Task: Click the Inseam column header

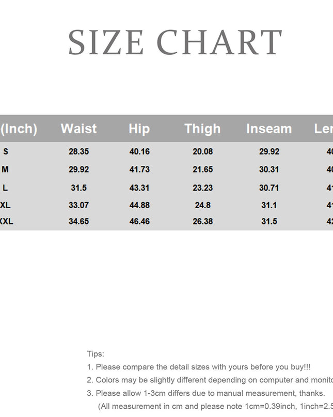Action: click(269, 129)
